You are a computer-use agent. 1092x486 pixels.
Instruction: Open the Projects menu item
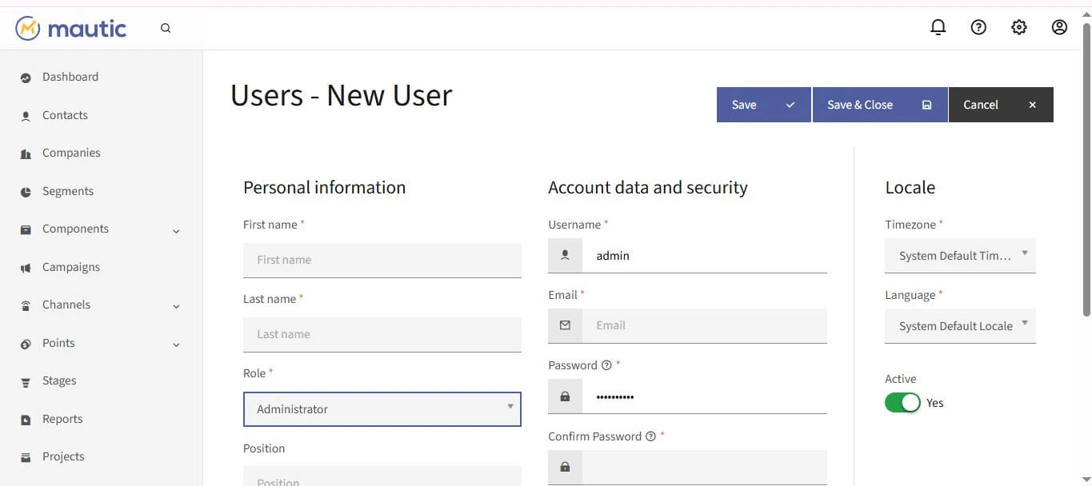(62, 456)
